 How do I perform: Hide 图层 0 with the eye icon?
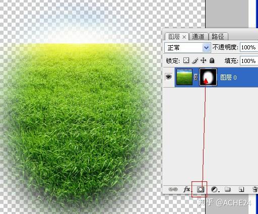point(169,77)
